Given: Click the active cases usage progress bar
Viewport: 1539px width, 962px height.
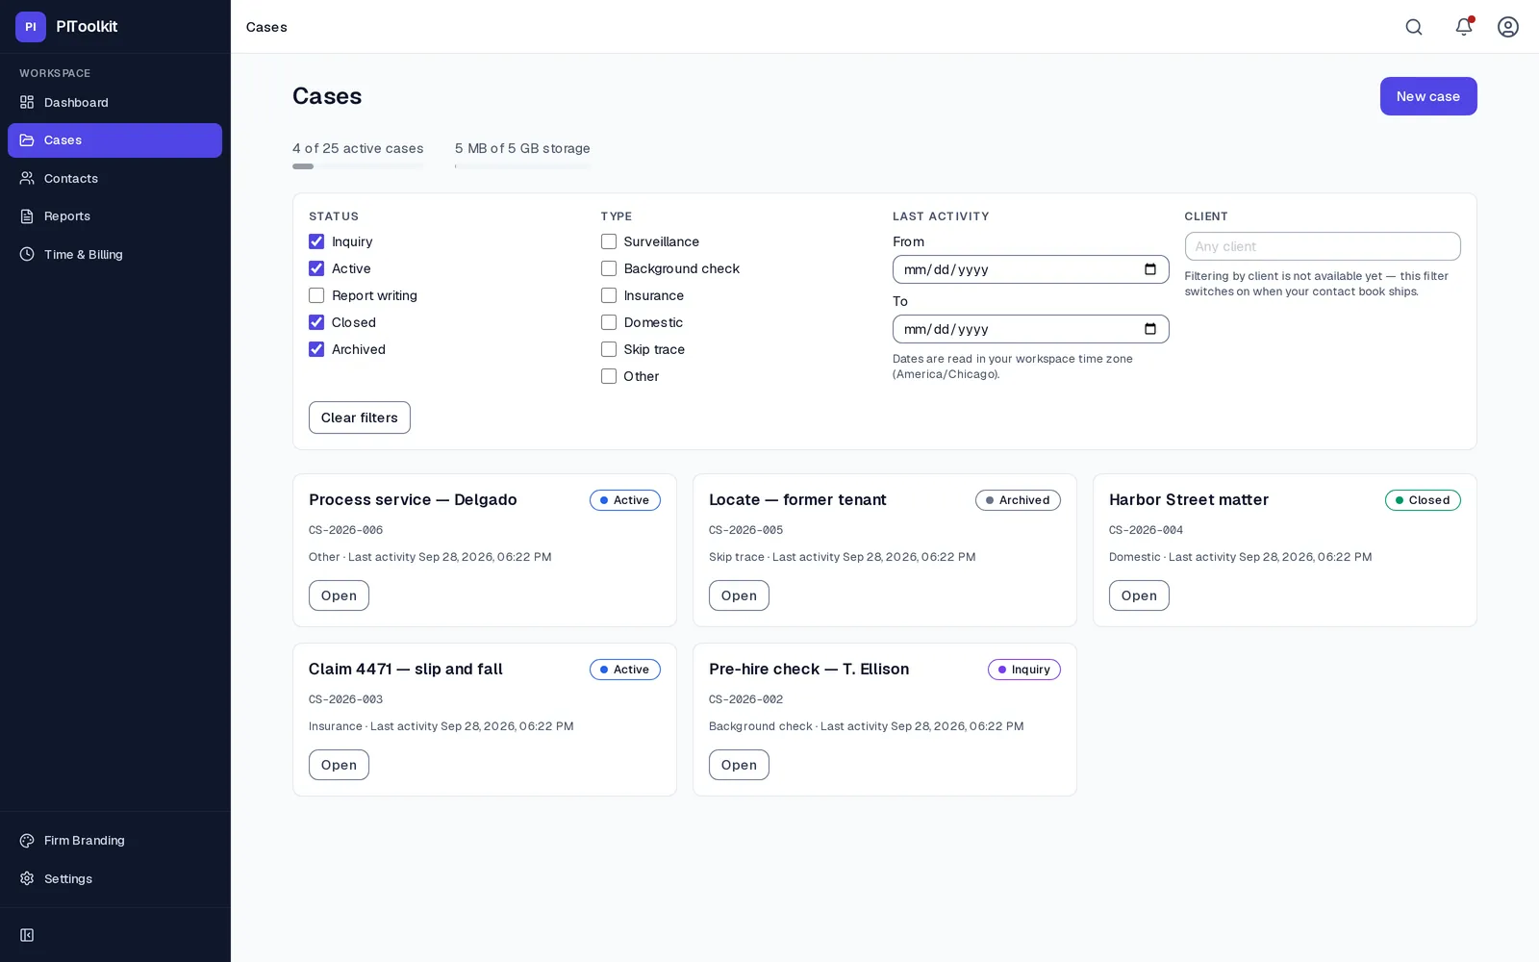Looking at the screenshot, I should pos(358,166).
